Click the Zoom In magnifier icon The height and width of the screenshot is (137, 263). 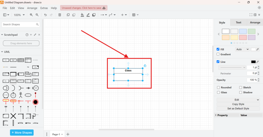pos(31,15)
